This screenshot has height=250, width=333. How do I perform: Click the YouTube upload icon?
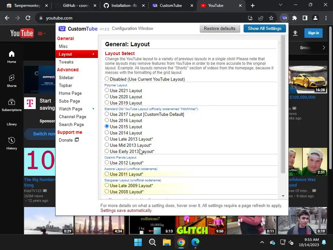point(295,33)
